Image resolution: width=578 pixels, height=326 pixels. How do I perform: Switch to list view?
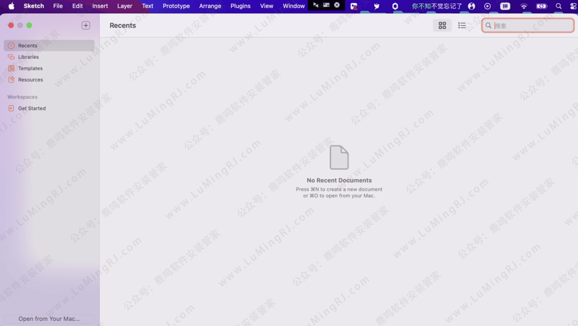[462, 25]
